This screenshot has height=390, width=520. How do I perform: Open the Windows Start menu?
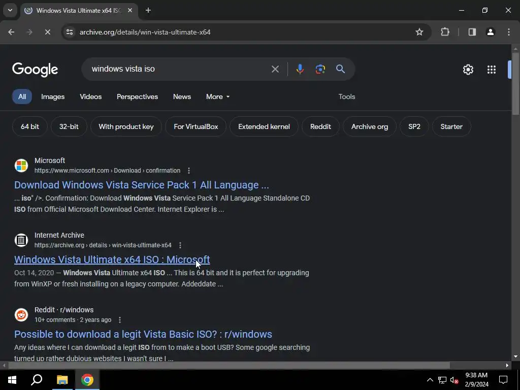[12, 380]
